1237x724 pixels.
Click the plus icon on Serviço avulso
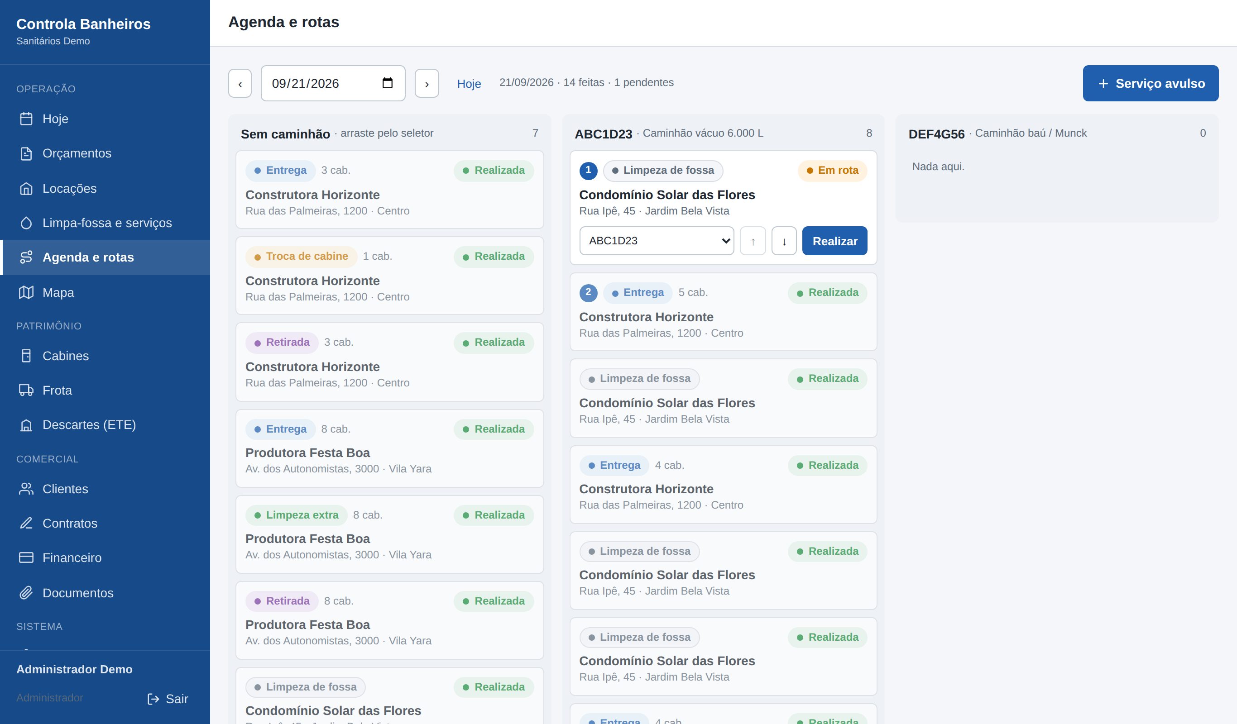coord(1103,84)
